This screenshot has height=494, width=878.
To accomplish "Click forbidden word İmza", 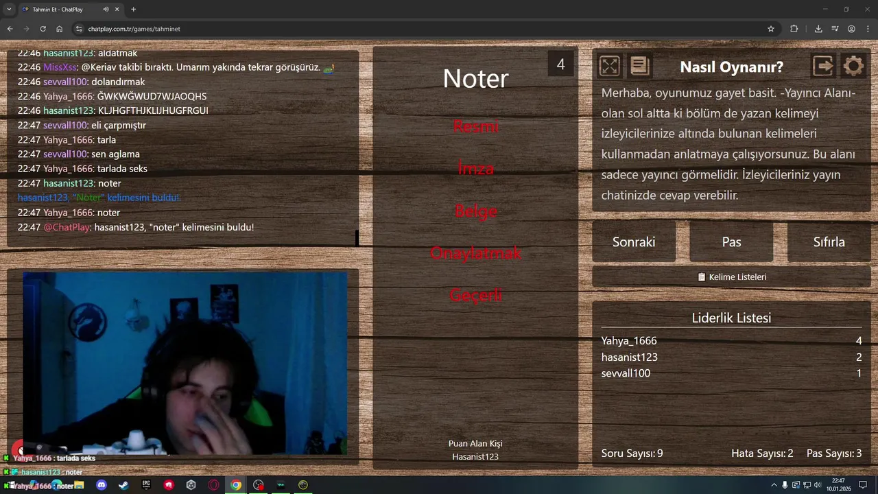I will point(475,168).
